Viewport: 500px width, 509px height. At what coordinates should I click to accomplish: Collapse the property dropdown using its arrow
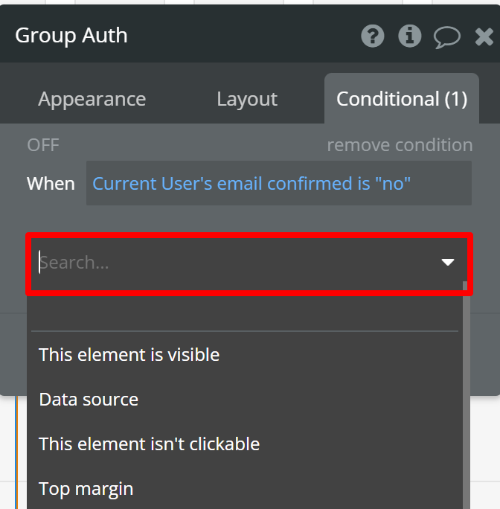448,262
